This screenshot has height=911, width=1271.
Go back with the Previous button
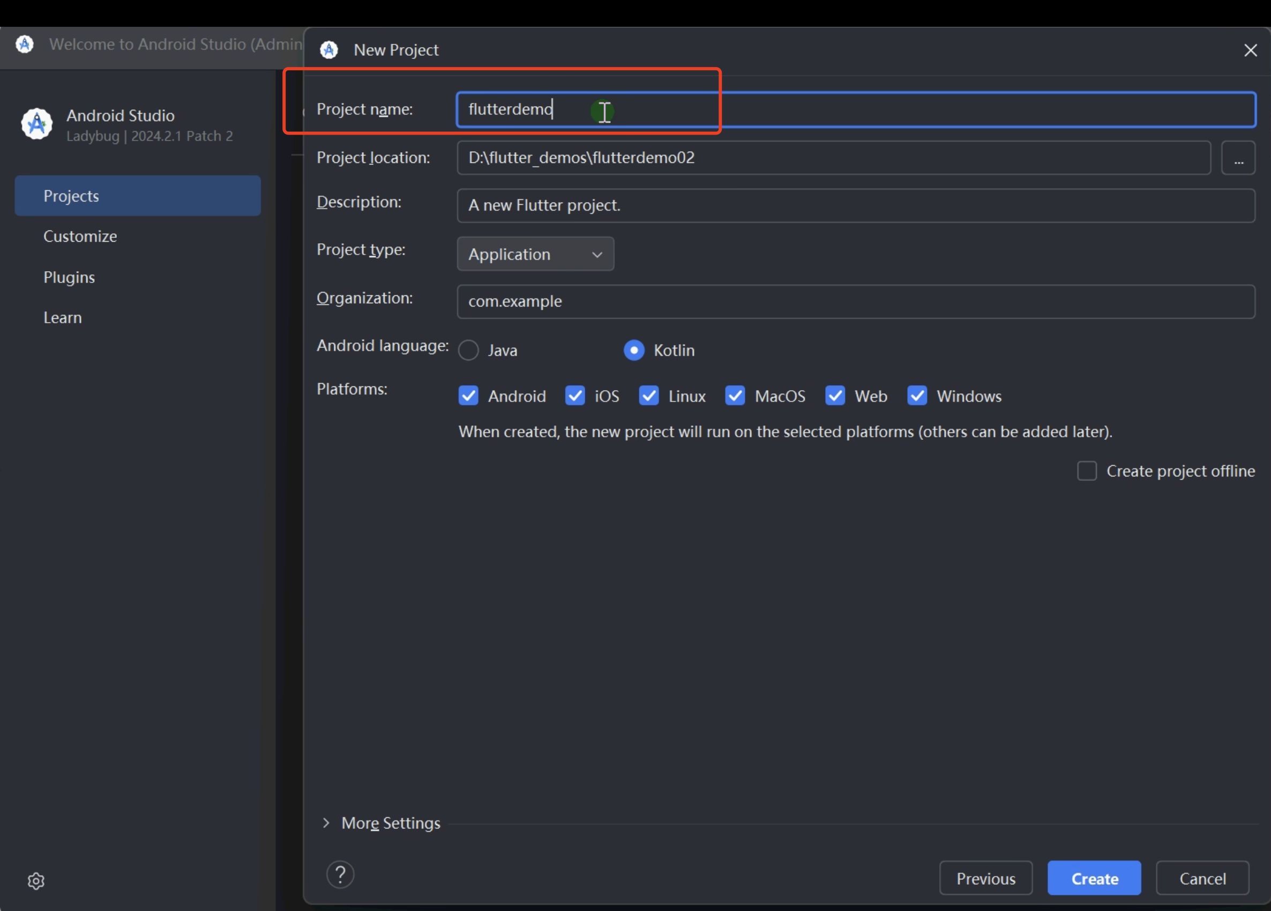pos(985,878)
